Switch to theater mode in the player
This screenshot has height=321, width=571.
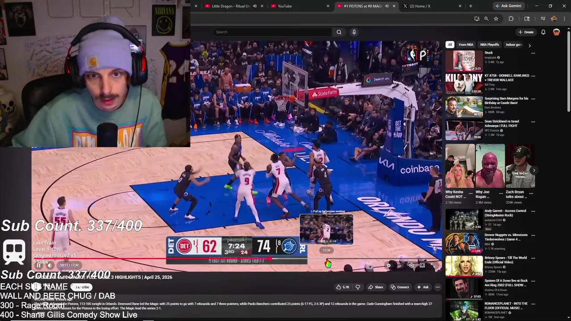pos(422,265)
